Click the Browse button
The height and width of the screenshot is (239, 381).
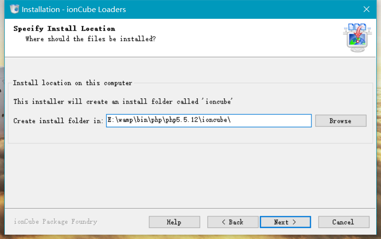click(340, 121)
